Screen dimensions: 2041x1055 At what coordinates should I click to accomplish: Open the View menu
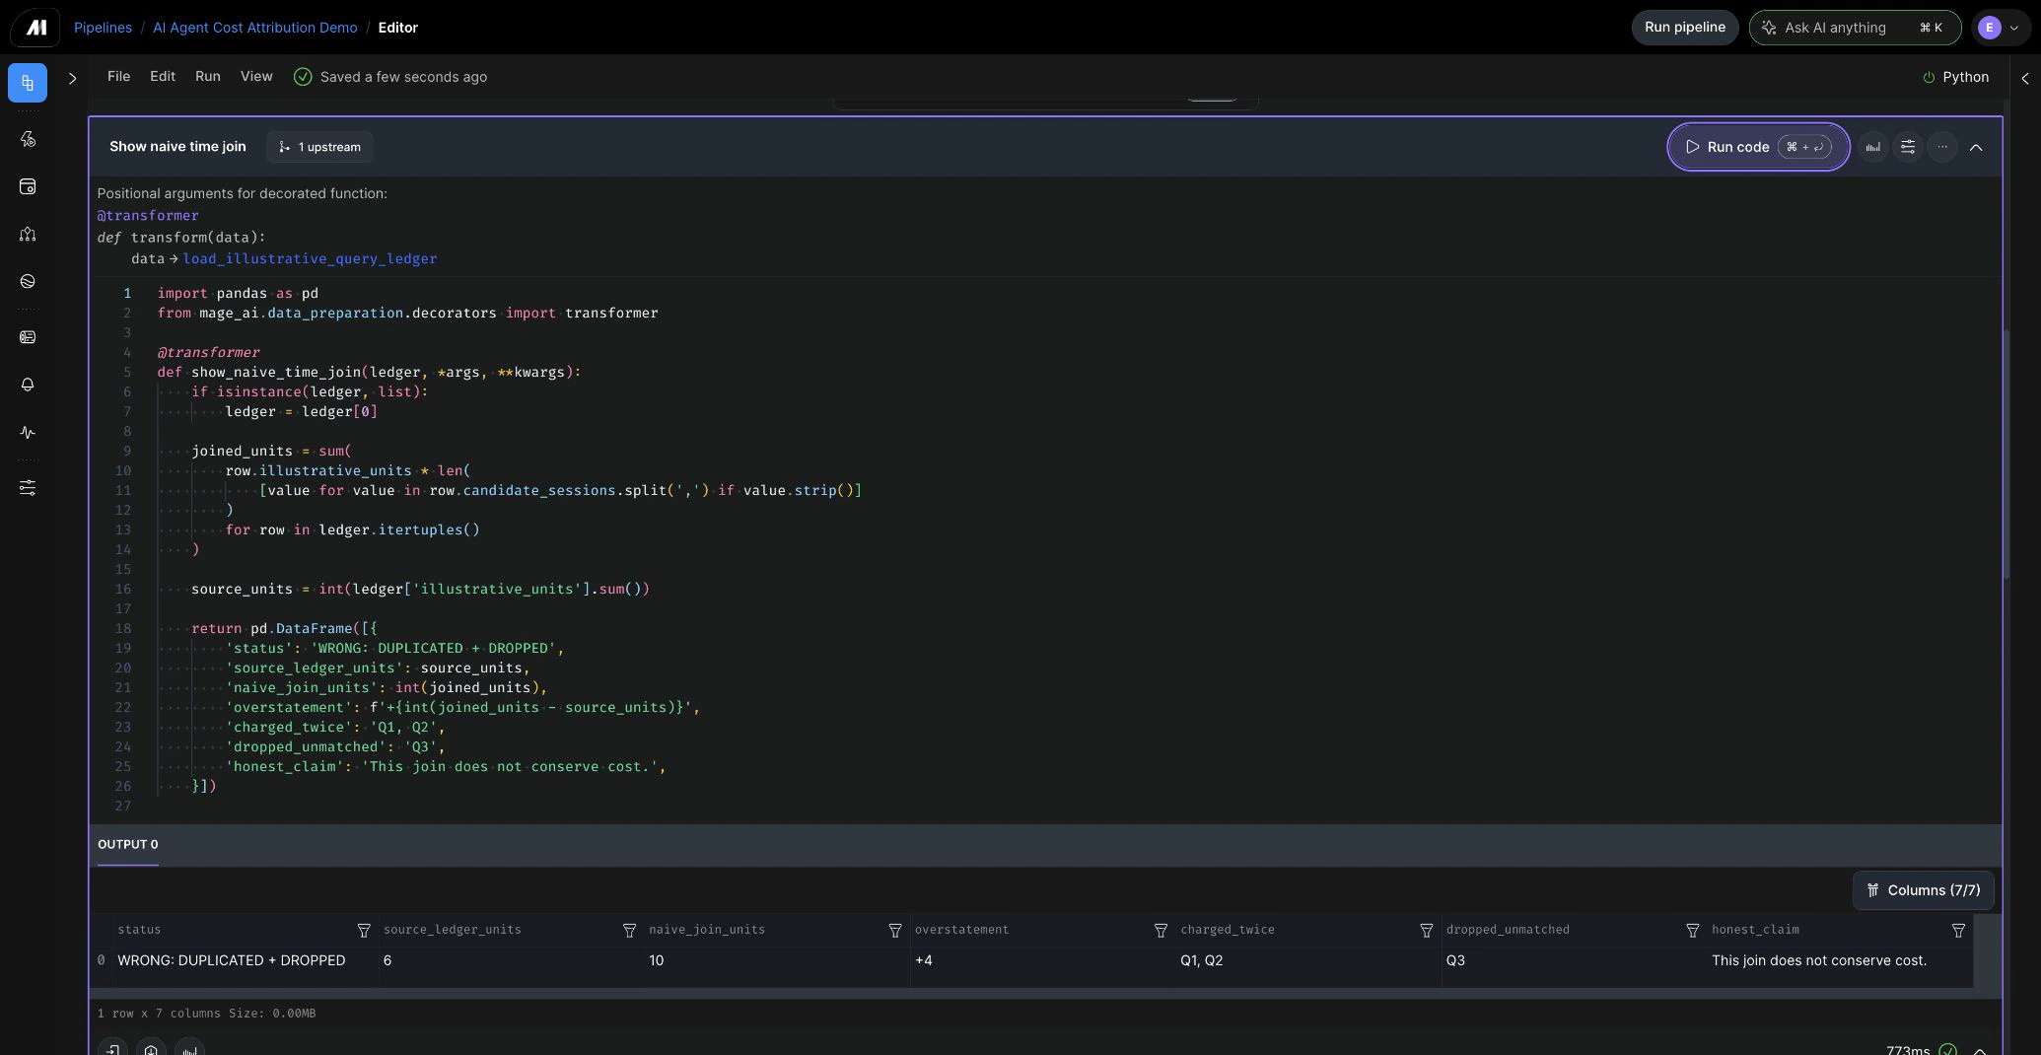coord(256,77)
